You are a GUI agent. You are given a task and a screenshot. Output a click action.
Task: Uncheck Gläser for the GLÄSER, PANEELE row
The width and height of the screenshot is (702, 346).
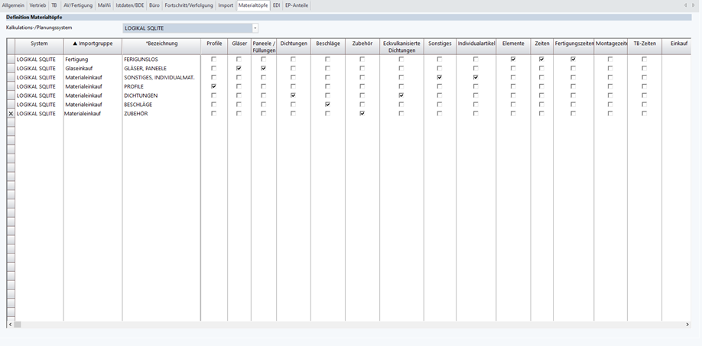[239, 68]
